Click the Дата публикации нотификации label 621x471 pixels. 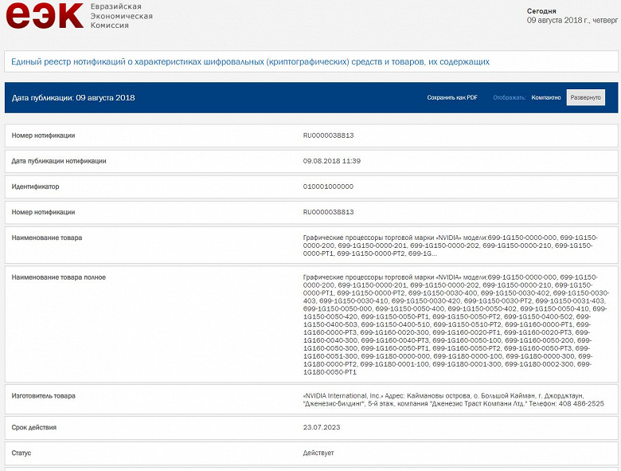pos(59,161)
